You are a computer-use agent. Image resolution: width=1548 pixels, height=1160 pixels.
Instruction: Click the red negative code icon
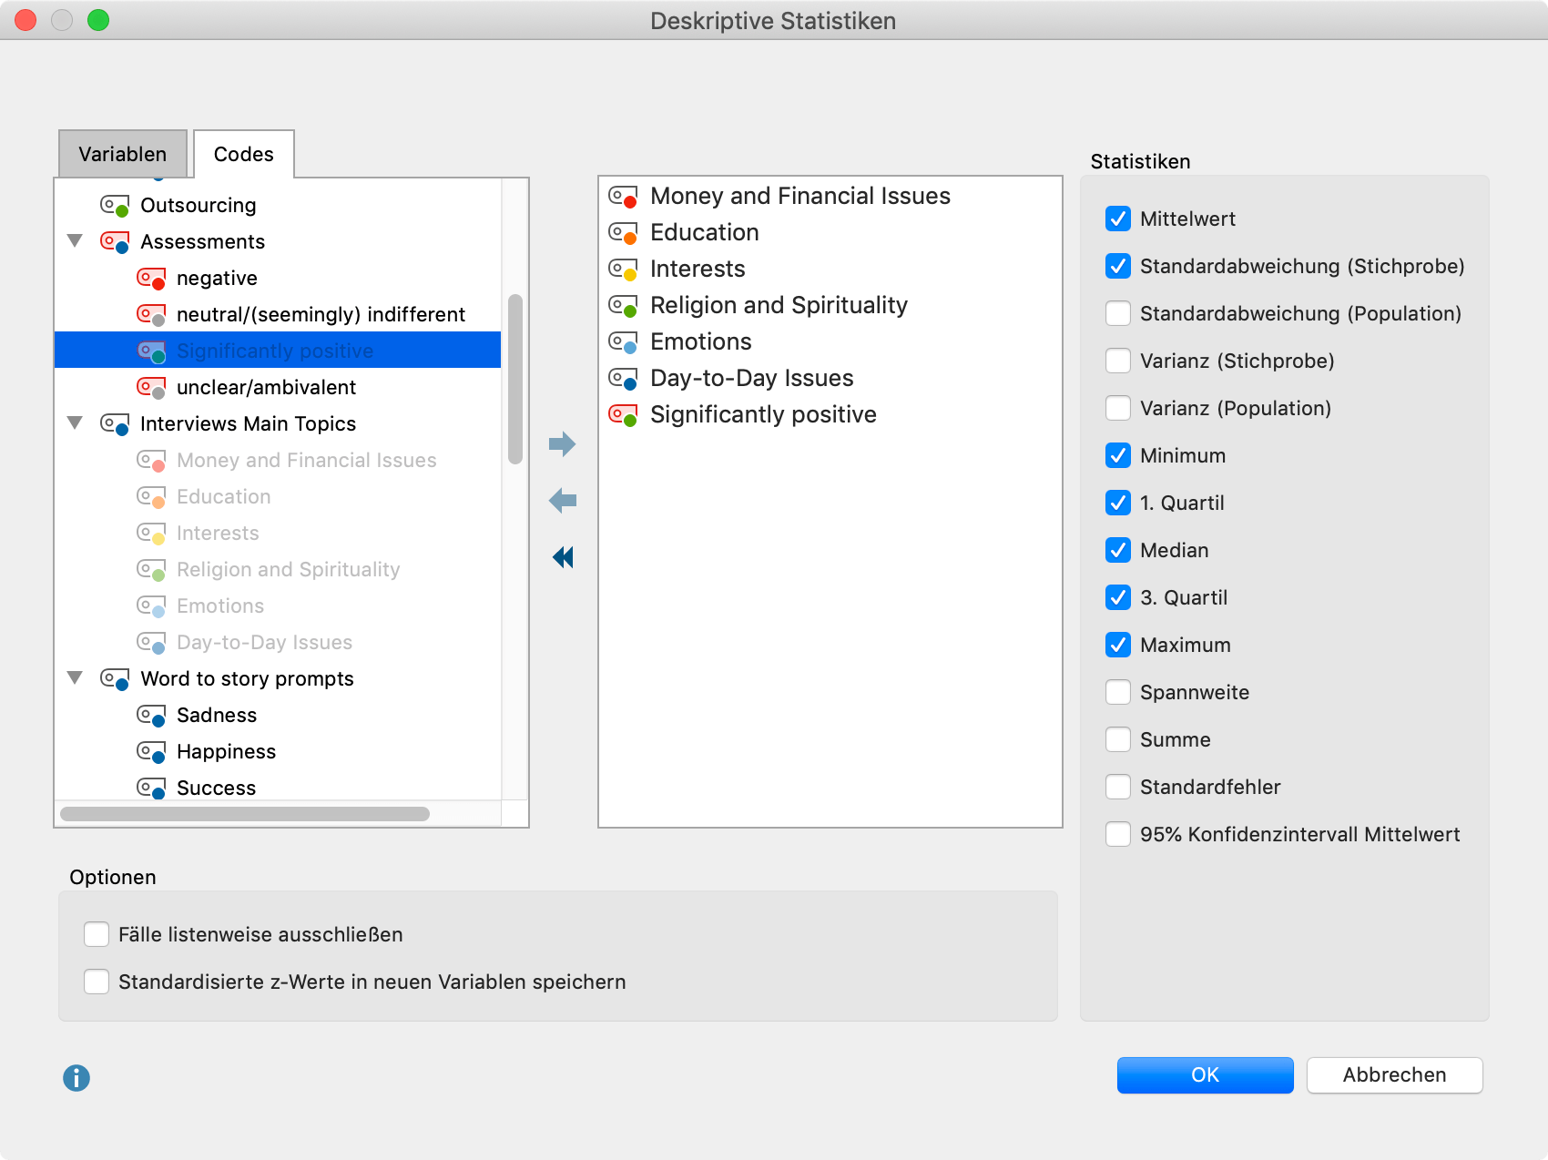(151, 279)
